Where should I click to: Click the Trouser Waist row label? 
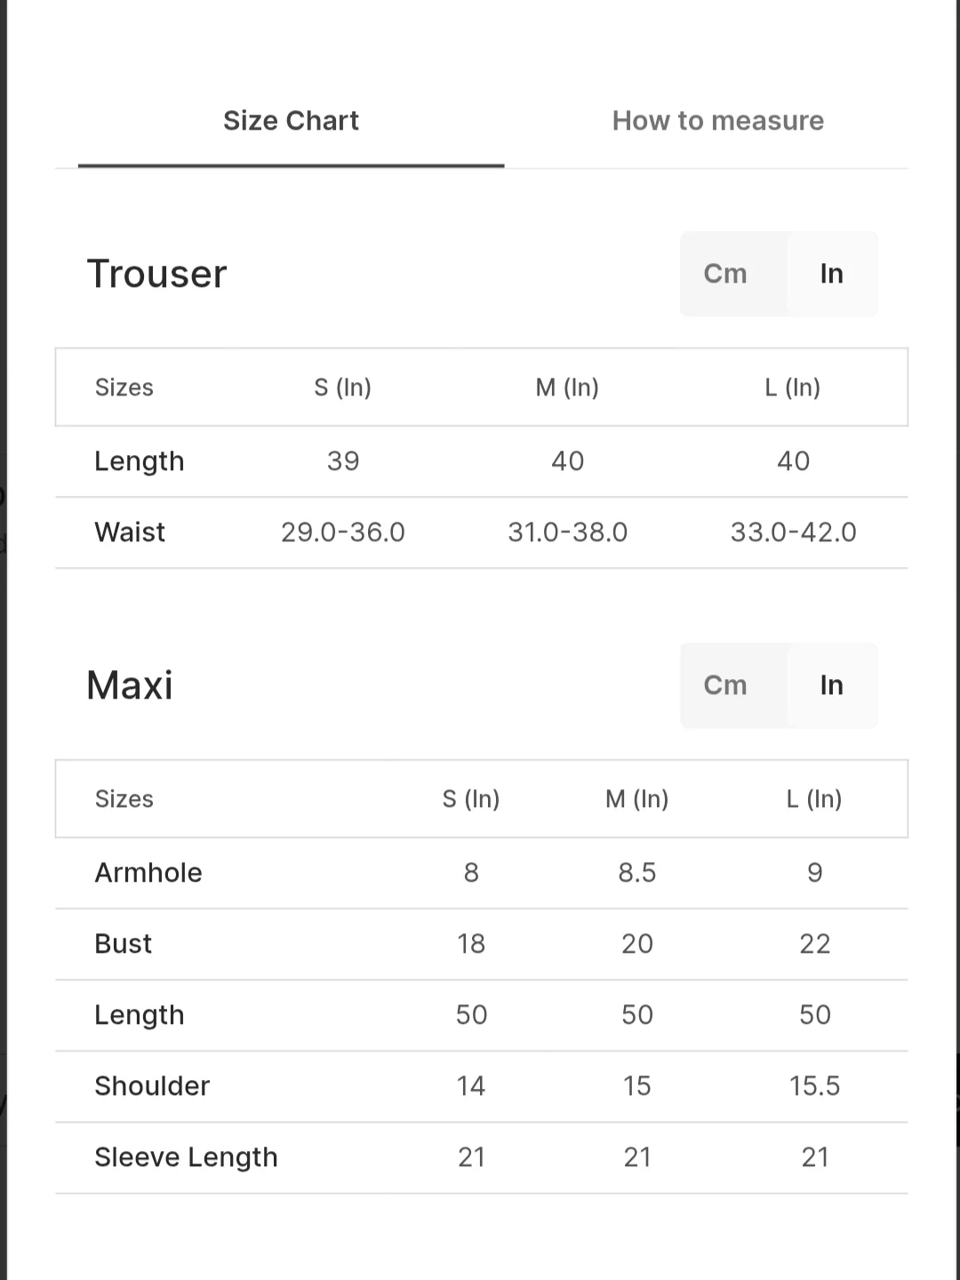click(x=130, y=532)
